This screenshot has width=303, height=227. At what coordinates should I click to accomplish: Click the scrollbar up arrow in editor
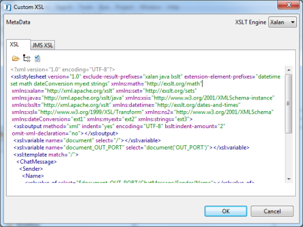[x=289, y=70]
